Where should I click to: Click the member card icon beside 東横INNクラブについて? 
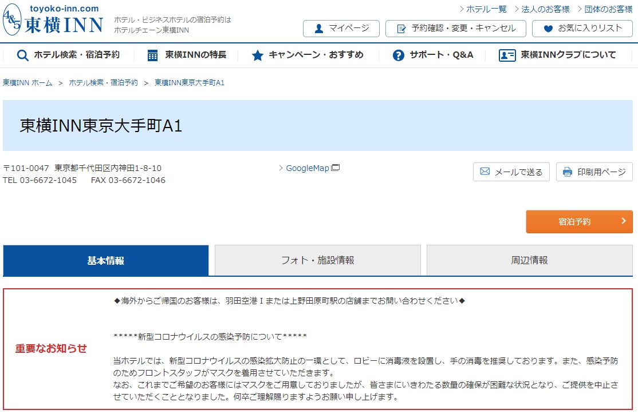click(x=507, y=55)
